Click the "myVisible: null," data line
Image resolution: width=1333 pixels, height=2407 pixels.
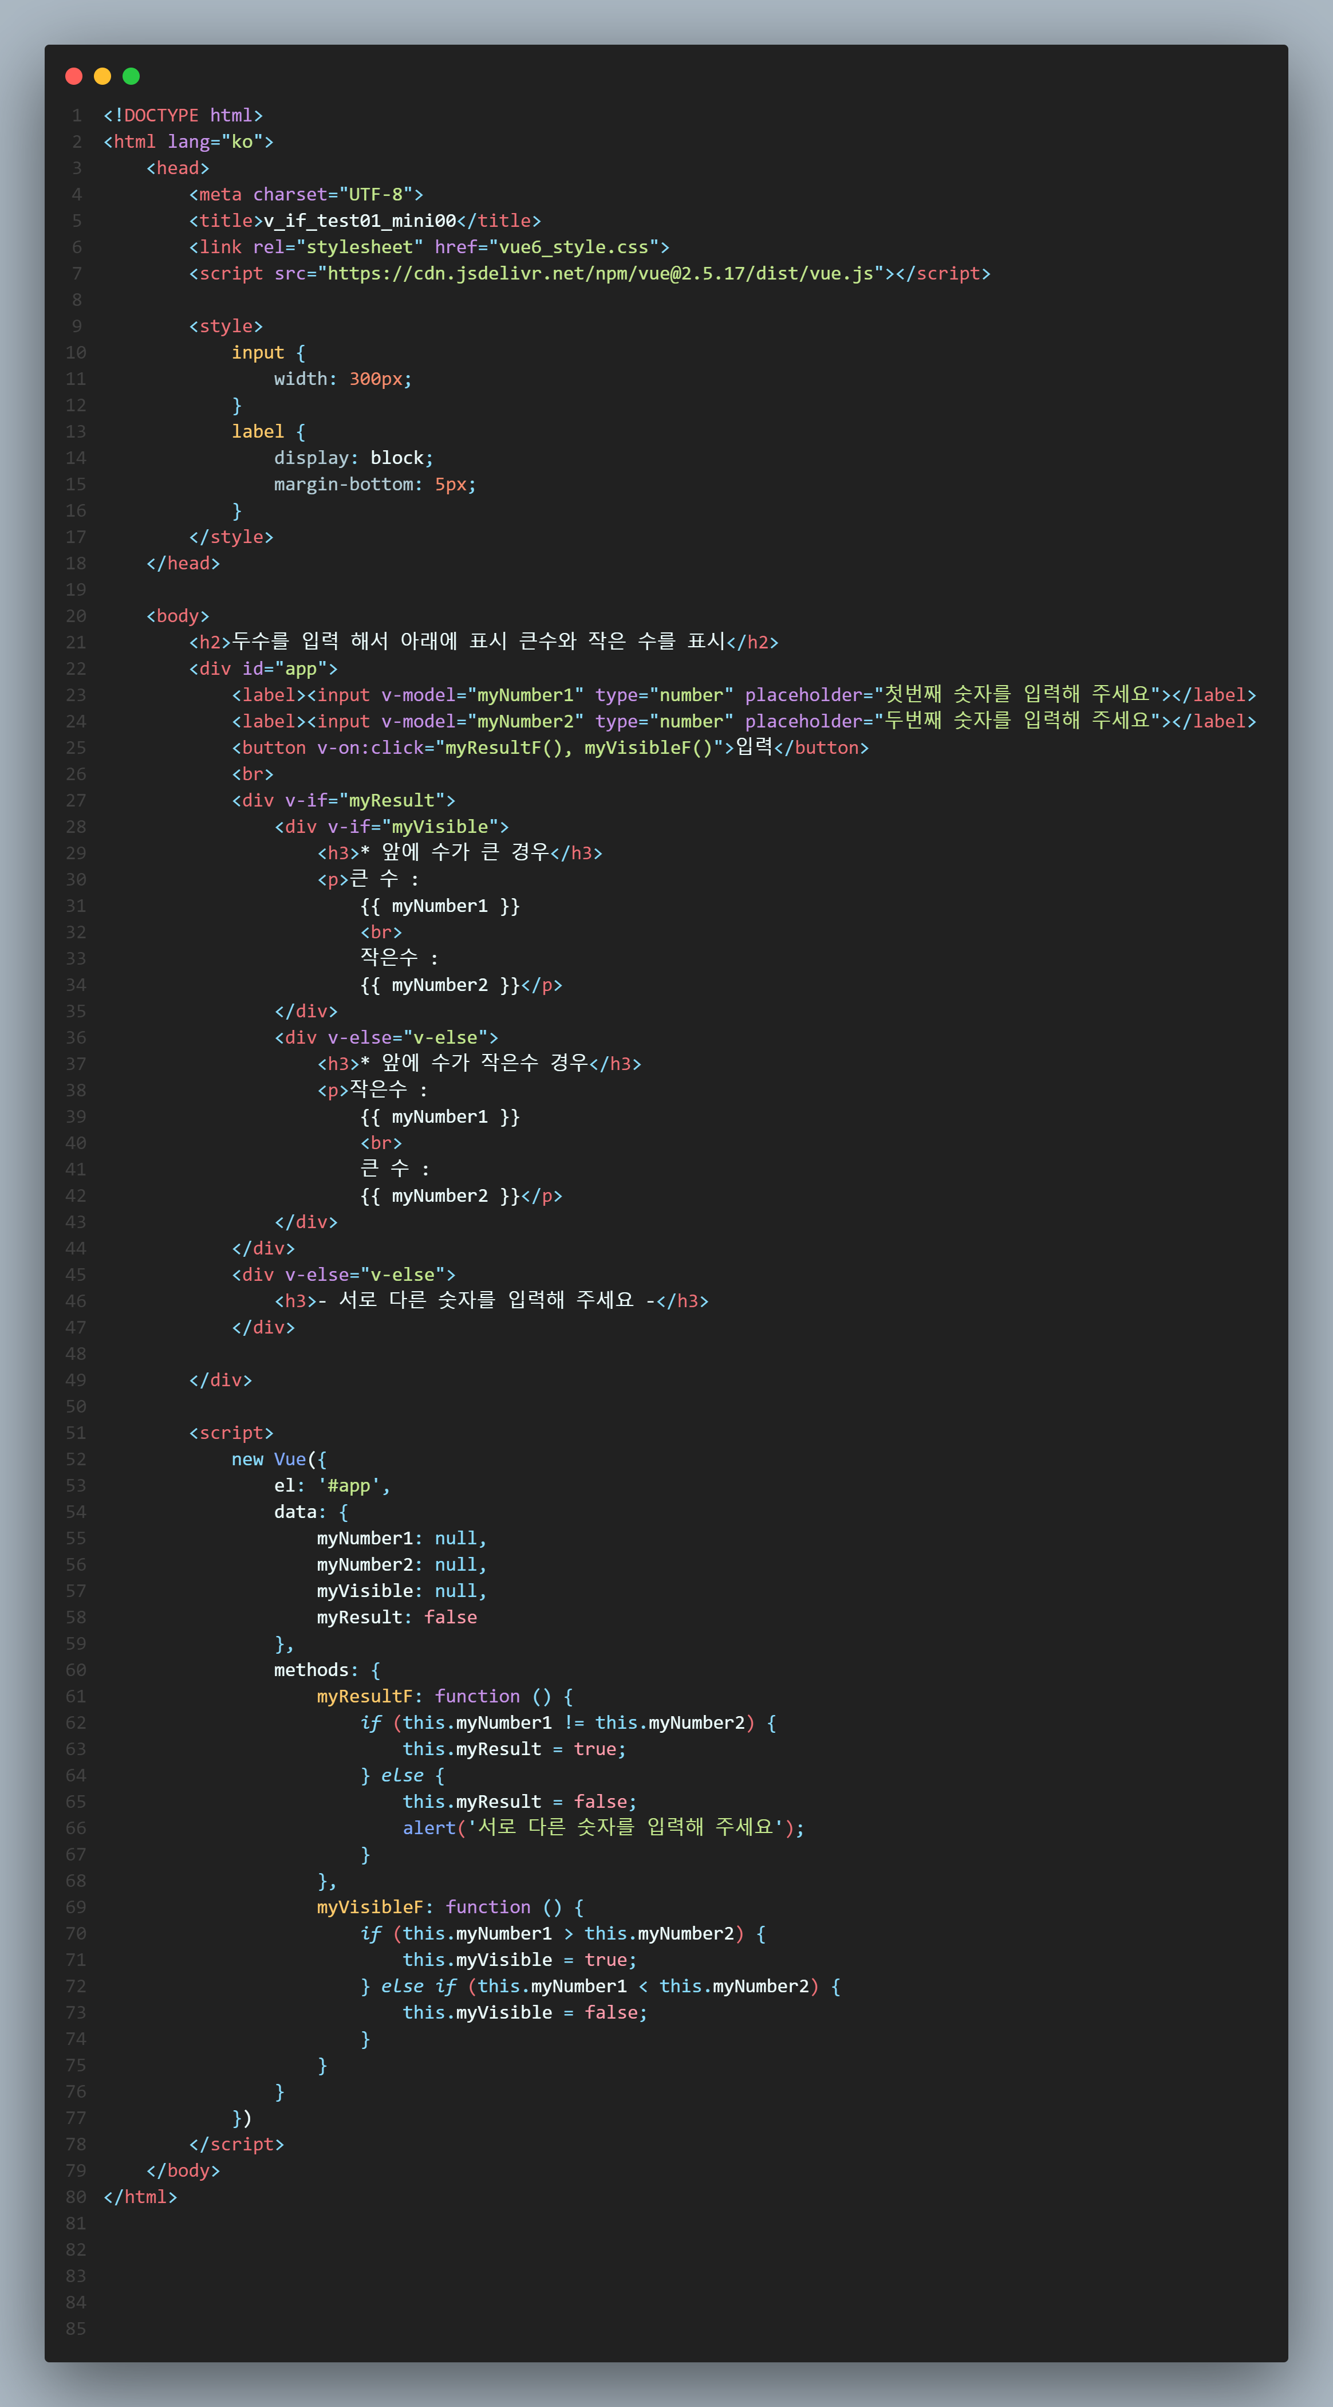point(401,1591)
